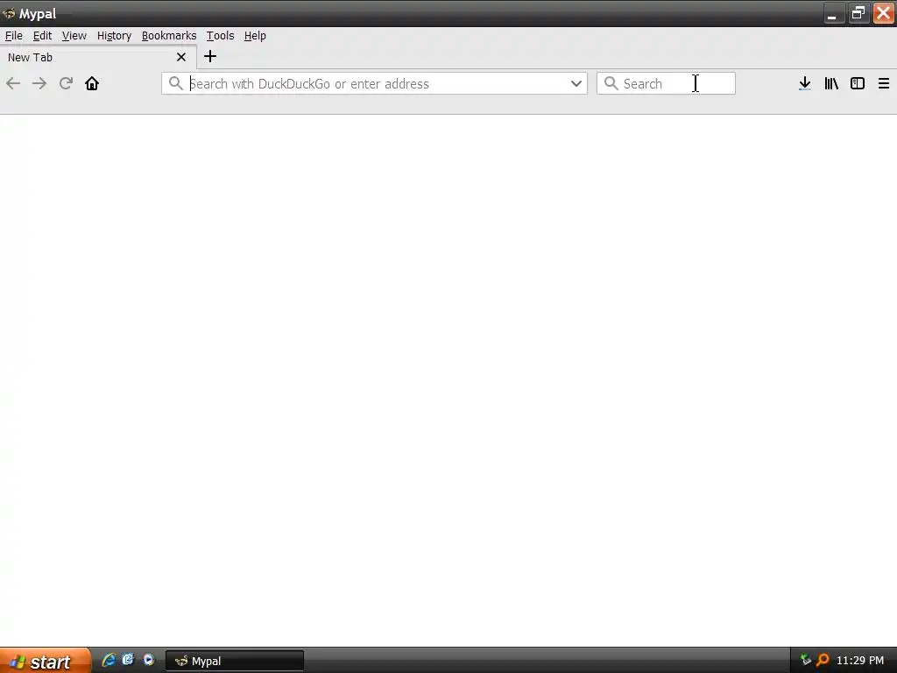897x673 pixels.
Task: Click the 11:29 PM clock
Action: pos(860,661)
